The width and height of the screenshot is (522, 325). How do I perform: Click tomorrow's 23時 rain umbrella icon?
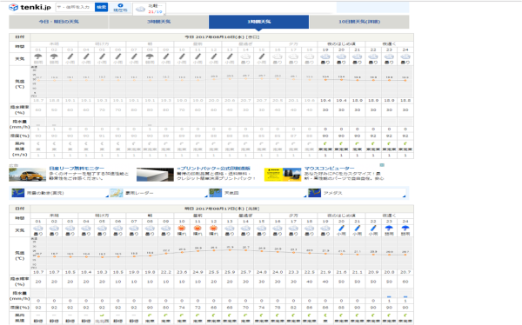point(389,229)
